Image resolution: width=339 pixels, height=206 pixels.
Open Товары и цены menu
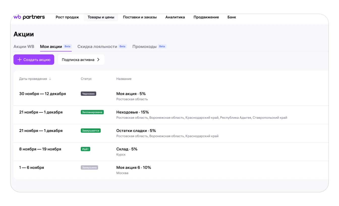[101, 17]
